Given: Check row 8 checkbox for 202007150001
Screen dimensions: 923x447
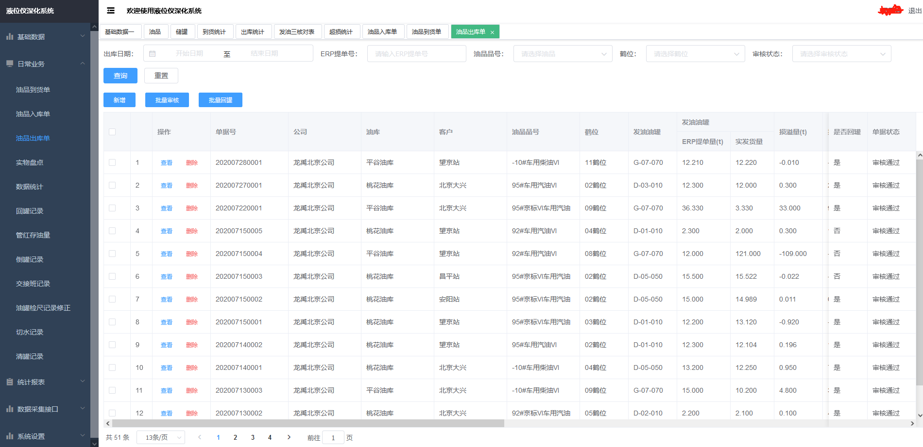Looking at the screenshot, I should tap(112, 322).
